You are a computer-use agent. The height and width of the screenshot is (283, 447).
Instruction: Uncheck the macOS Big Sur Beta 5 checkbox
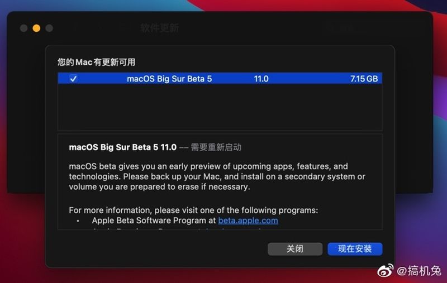tap(73, 79)
